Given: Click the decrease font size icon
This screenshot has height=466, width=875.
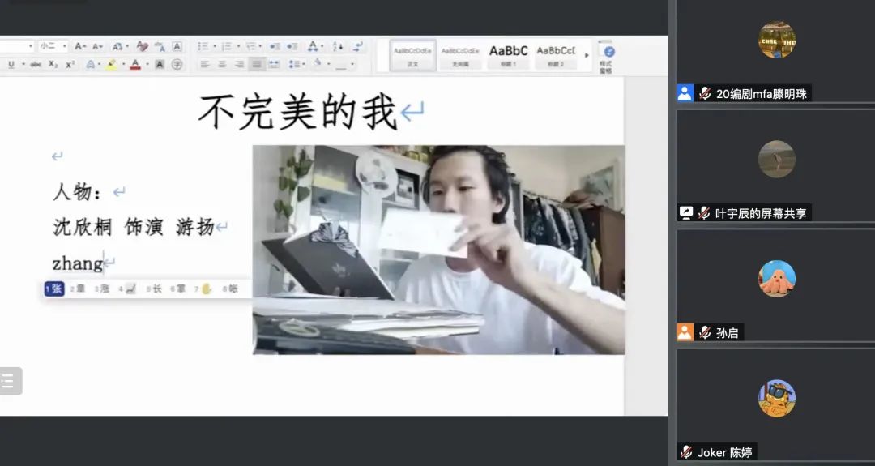Looking at the screenshot, I should (x=98, y=46).
